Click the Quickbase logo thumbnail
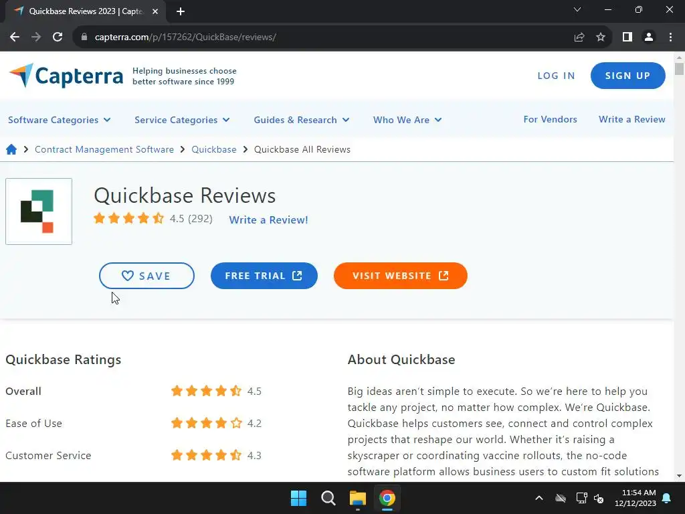Image resolution: width=685 pixels, height=514 pixels. pos(39,211)
